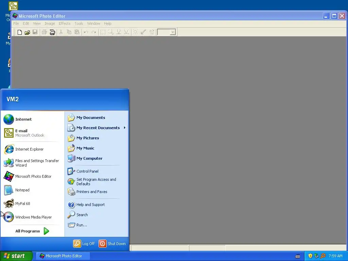
Task: Click the Open folder icon in Photo Editor toolbar
Action: click(x=27, y=32)
